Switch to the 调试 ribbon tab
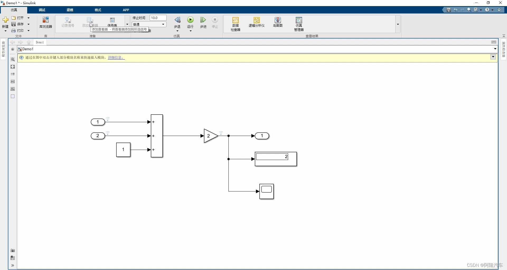This screenshot has width=507, height=270. [x=41, y=10]
